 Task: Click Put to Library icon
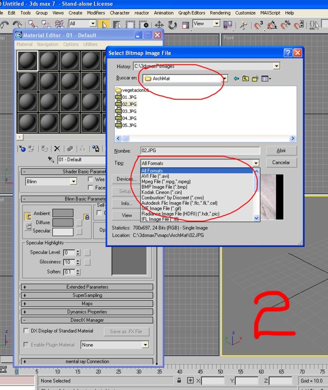[x=96, y=149]
